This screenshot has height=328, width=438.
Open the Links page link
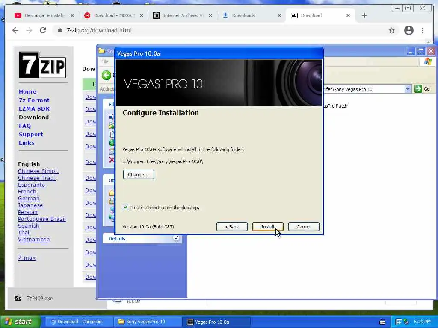pyautogui.click(x=27, y=143)
